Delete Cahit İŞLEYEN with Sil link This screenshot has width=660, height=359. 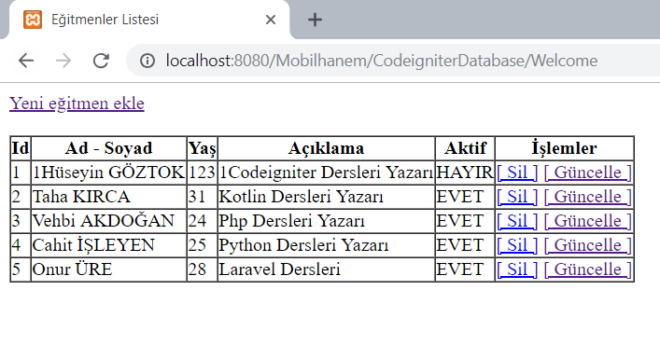tap(517, 245)
